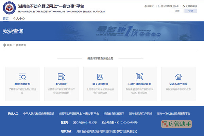
Task: Click the 电子证照核验 ID card icon
Action: [100, 77]
